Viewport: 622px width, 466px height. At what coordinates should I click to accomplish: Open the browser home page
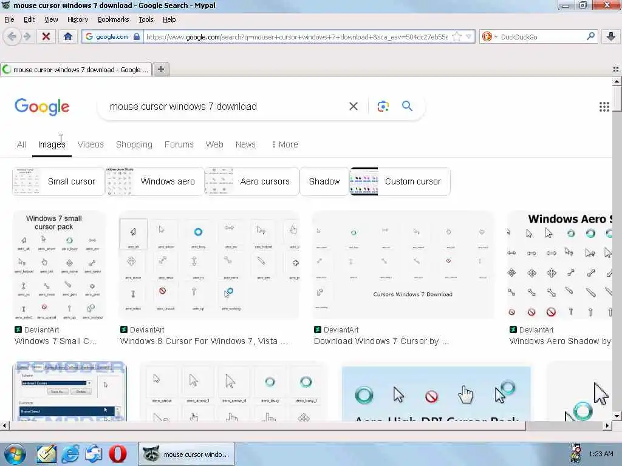68,37
